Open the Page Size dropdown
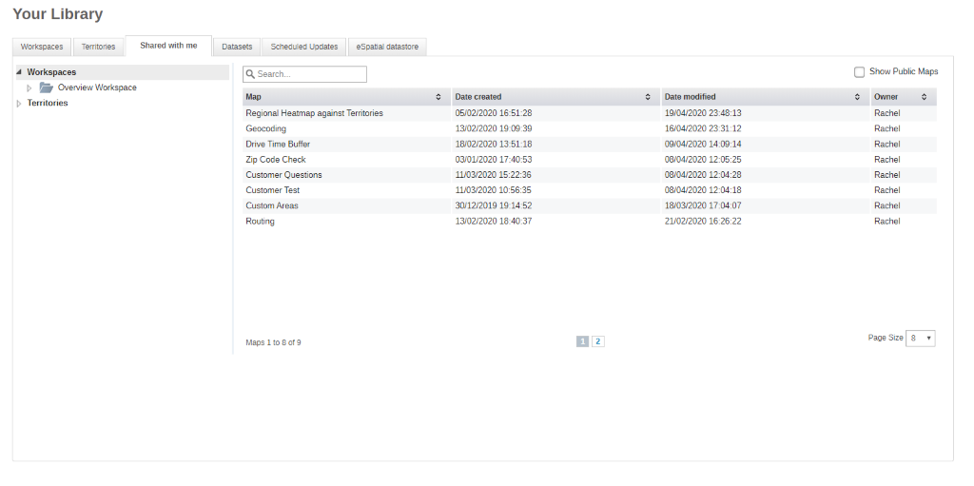This screenshot has width=974, height=486. click(x=921, y=338)
